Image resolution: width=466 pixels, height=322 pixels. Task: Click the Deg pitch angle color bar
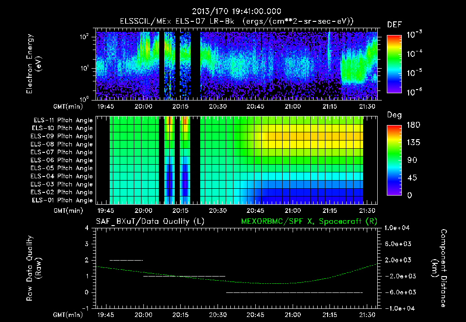coord(394,161)
